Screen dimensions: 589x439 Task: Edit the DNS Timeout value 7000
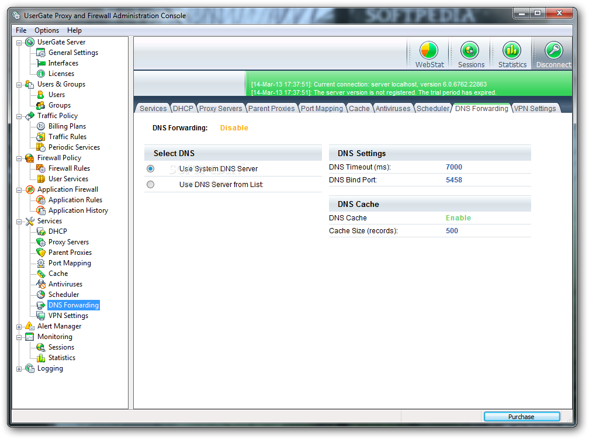click(x=454, y=167)
